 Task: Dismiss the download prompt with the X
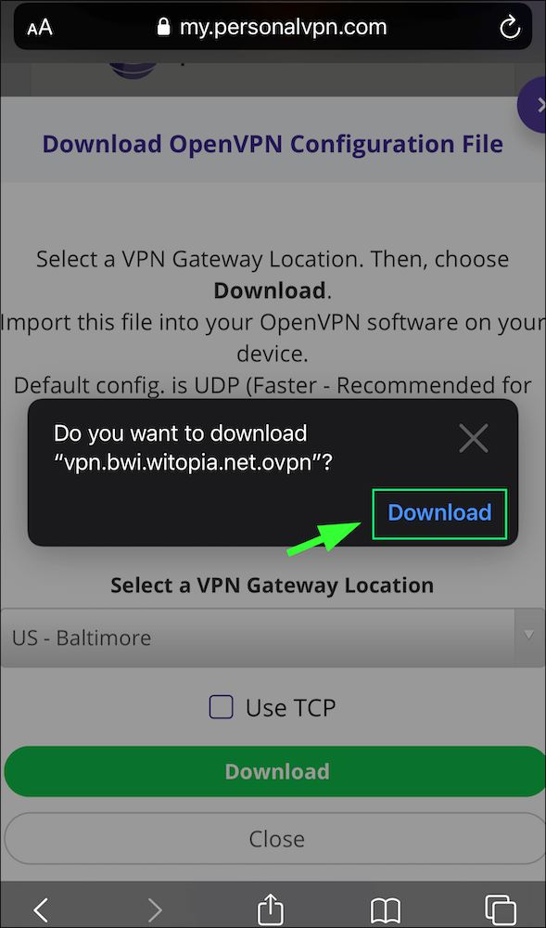474,439
